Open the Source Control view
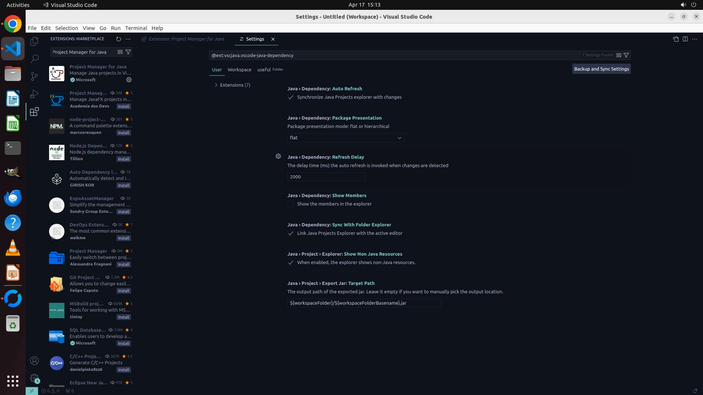 pos(34,76)
